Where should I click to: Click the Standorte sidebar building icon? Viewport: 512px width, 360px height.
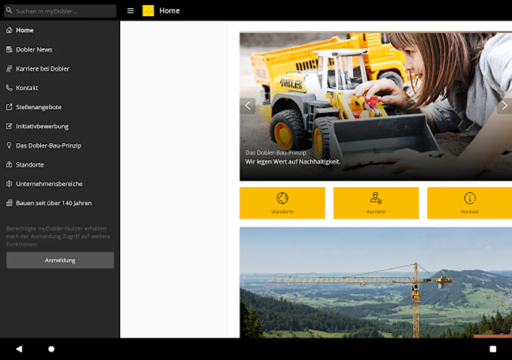[x=9, y=165]
